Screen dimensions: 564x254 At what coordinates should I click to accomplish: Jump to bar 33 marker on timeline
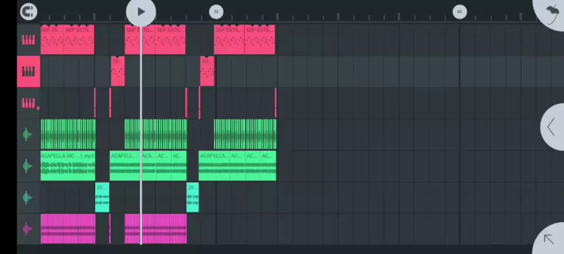tap(216, 12)
